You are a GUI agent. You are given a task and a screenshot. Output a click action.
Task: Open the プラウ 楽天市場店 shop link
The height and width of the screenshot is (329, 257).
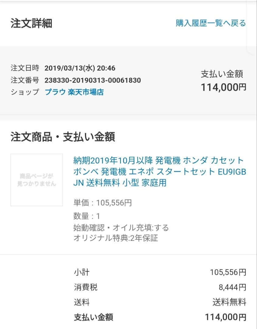click(x=74, y=92)
